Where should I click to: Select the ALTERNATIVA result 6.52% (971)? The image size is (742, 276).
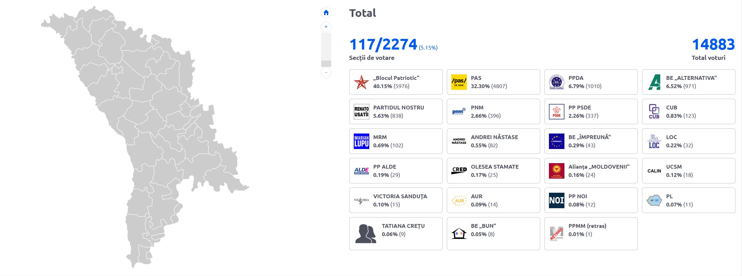(x=681, y=86)
